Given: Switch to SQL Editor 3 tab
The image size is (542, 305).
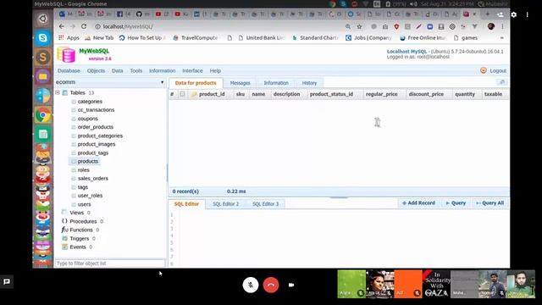Looking at the screenshot, I should click(265, 204).
